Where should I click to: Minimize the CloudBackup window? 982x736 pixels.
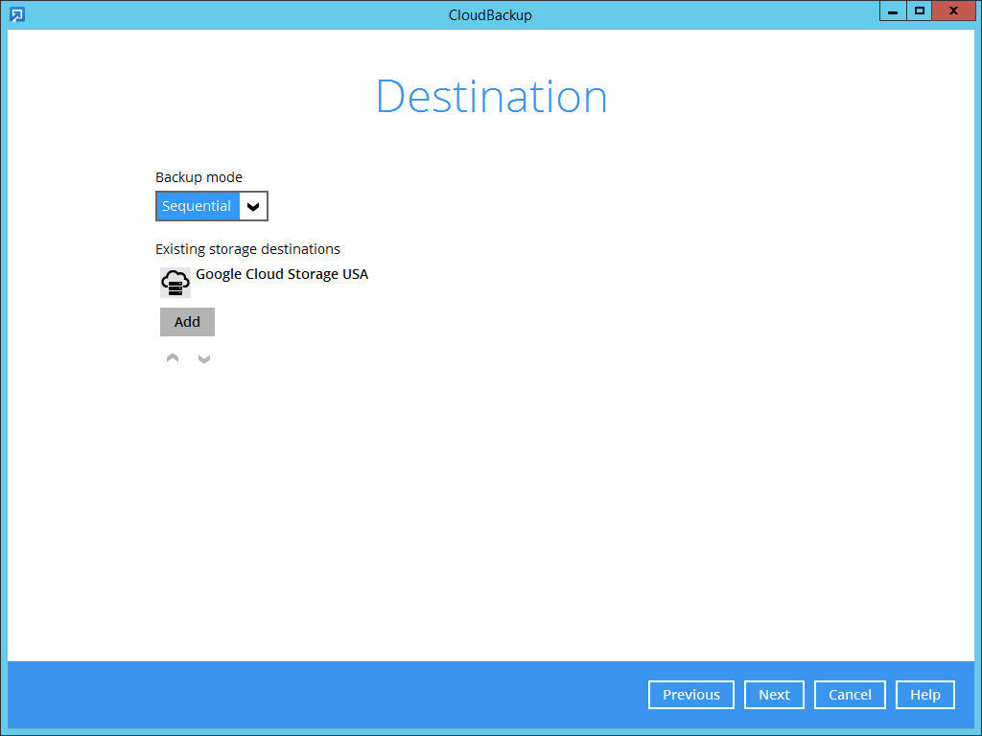(x=893, y=11)
